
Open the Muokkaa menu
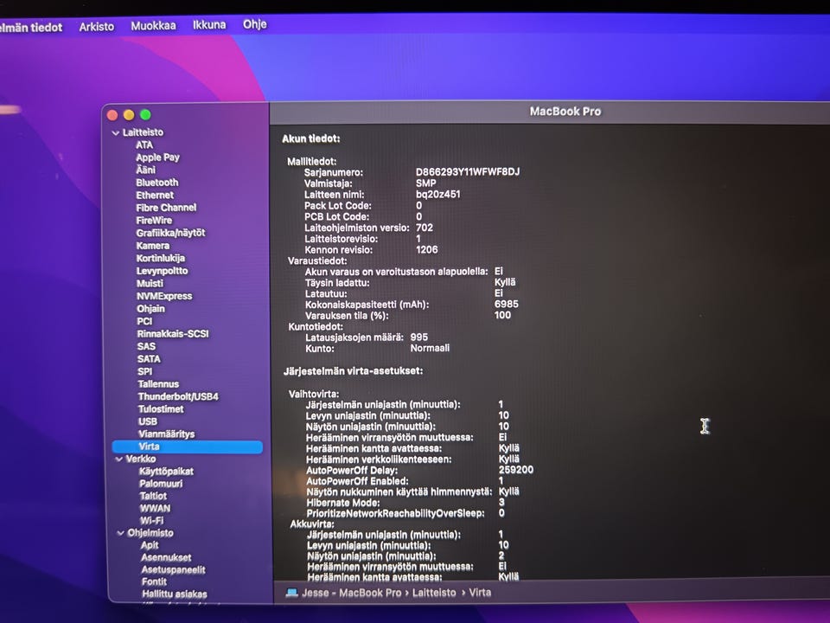tap(153, 25)
